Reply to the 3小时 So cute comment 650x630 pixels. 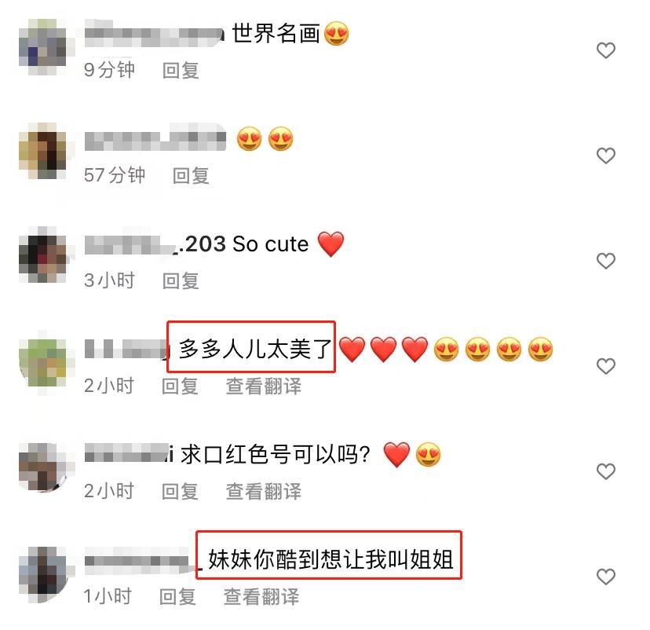[181, 280]
